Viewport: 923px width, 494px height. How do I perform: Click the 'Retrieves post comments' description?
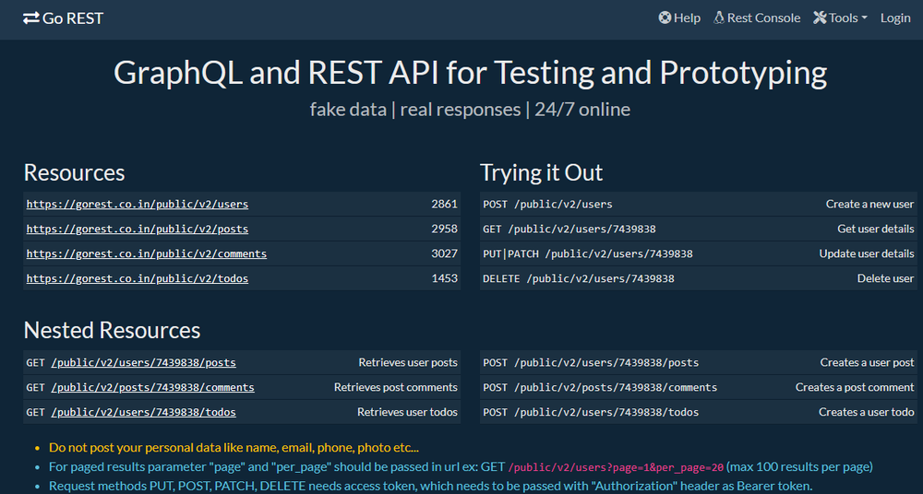[396, 387]
